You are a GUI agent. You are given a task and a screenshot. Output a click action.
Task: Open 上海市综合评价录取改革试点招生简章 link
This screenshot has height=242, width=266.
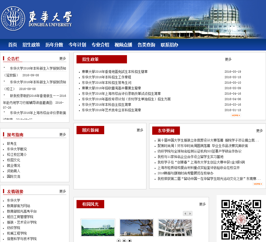tap(121, 94)
